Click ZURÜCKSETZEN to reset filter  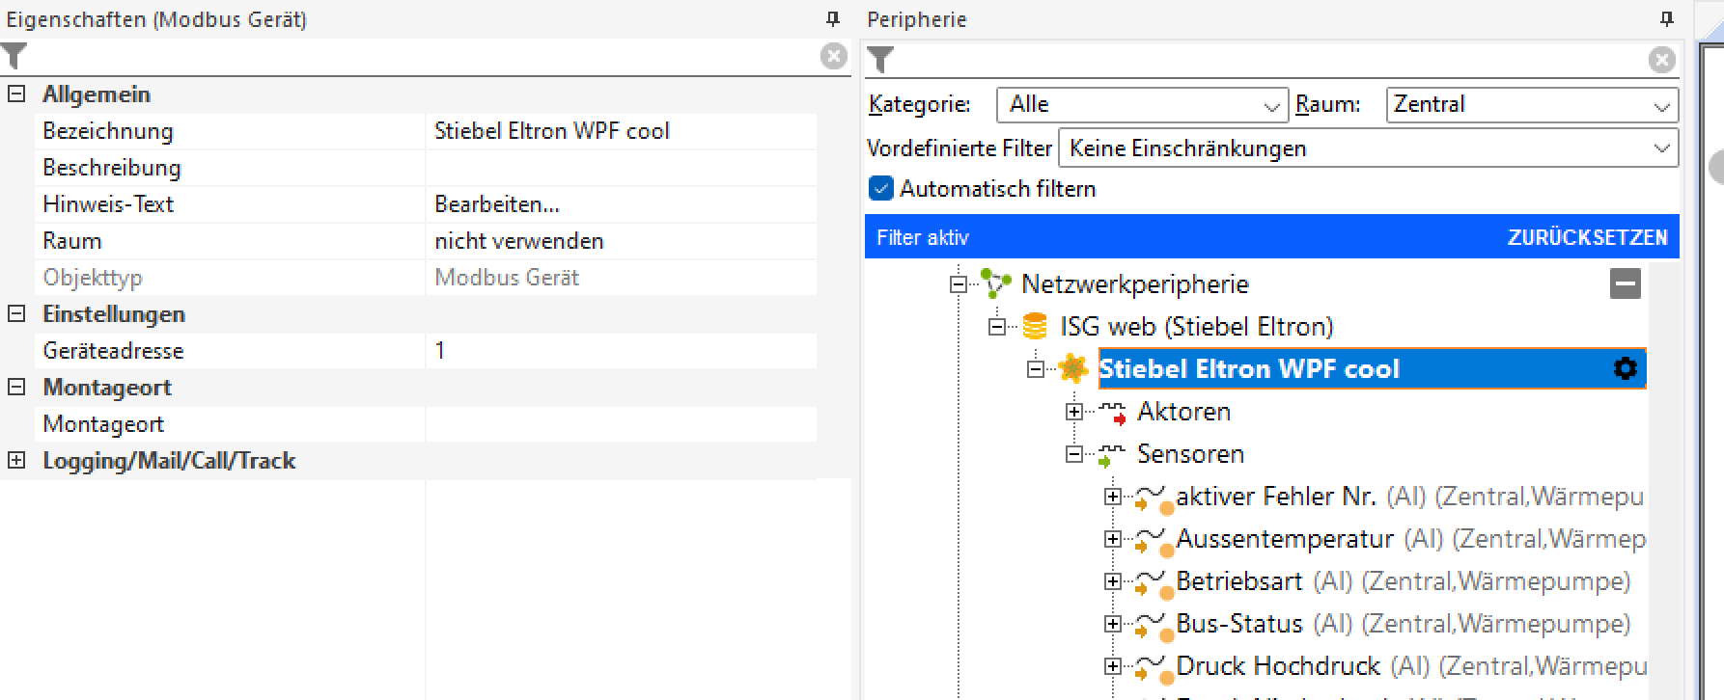click(x=1587, y=237)
